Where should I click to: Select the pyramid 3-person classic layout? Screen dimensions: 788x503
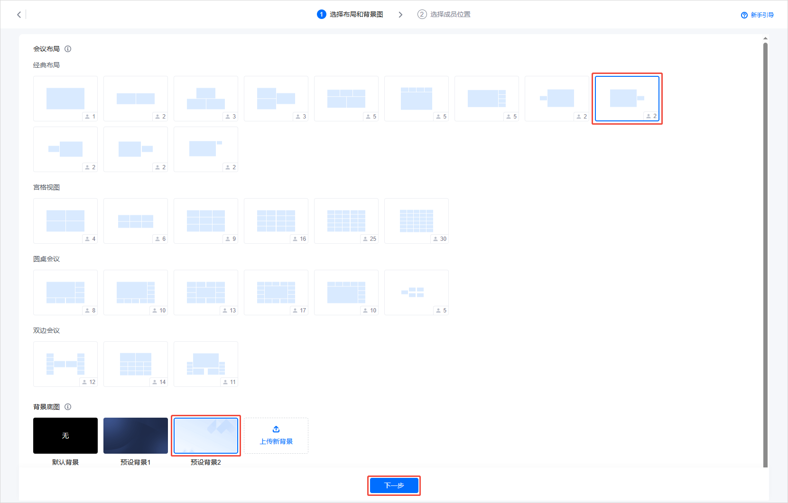206,99
